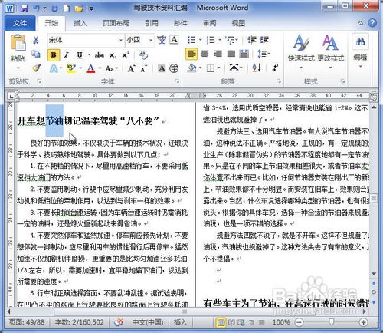Shrink font size with small A
Image resolution: width=383 pixels, height=333 pixels.
point(143,69)
